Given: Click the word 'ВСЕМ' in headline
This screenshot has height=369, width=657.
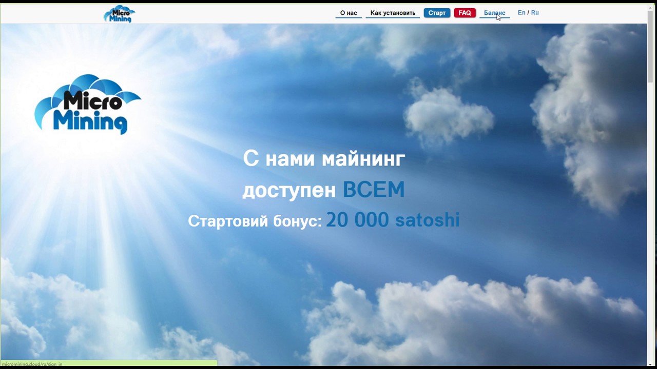Looking at the screenshot, I should [374, 190].
